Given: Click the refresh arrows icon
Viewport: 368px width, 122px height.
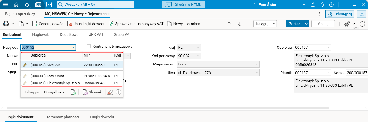Looking at the screenshot, I should pyautogui.click(x=362, y=24).
